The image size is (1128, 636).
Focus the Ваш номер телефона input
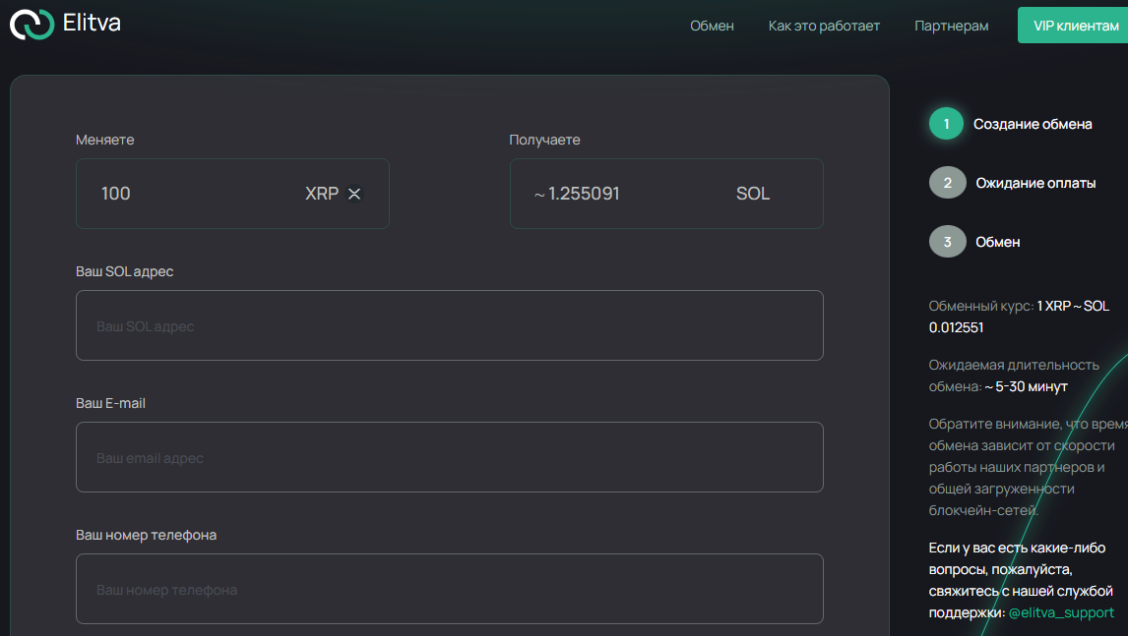point(450,589)
